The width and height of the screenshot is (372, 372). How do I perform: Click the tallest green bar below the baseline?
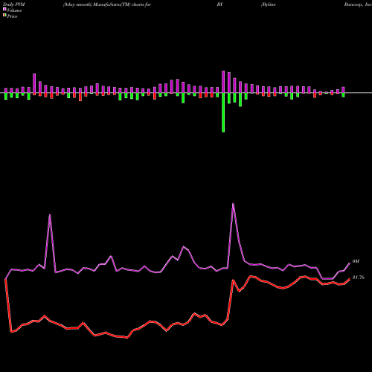pyautogui.click(x=223, y=112)
